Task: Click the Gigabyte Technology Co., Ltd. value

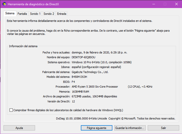Action: tap(90, 72)
